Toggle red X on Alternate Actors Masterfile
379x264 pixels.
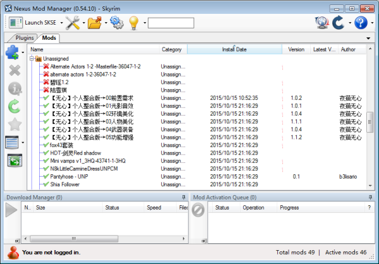click(x=46, y=66)
